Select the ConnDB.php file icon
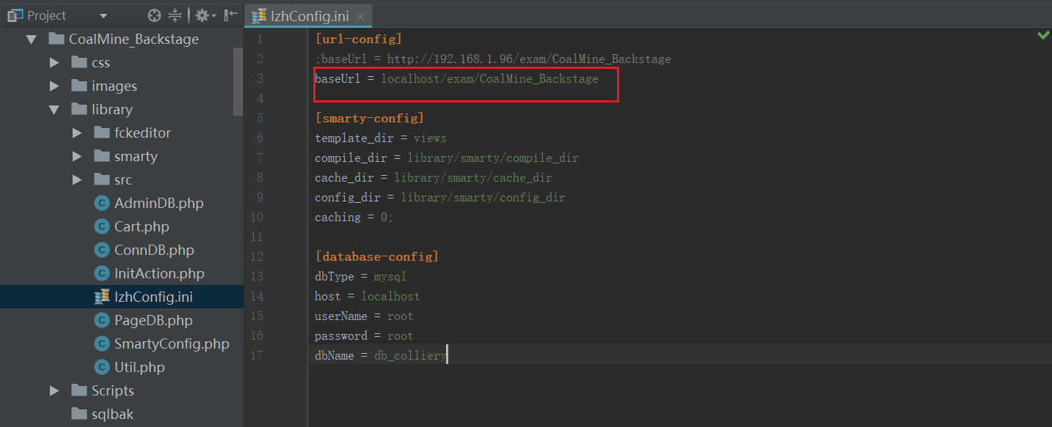This screenshot has height=427, width=1052. coord(102,250)
